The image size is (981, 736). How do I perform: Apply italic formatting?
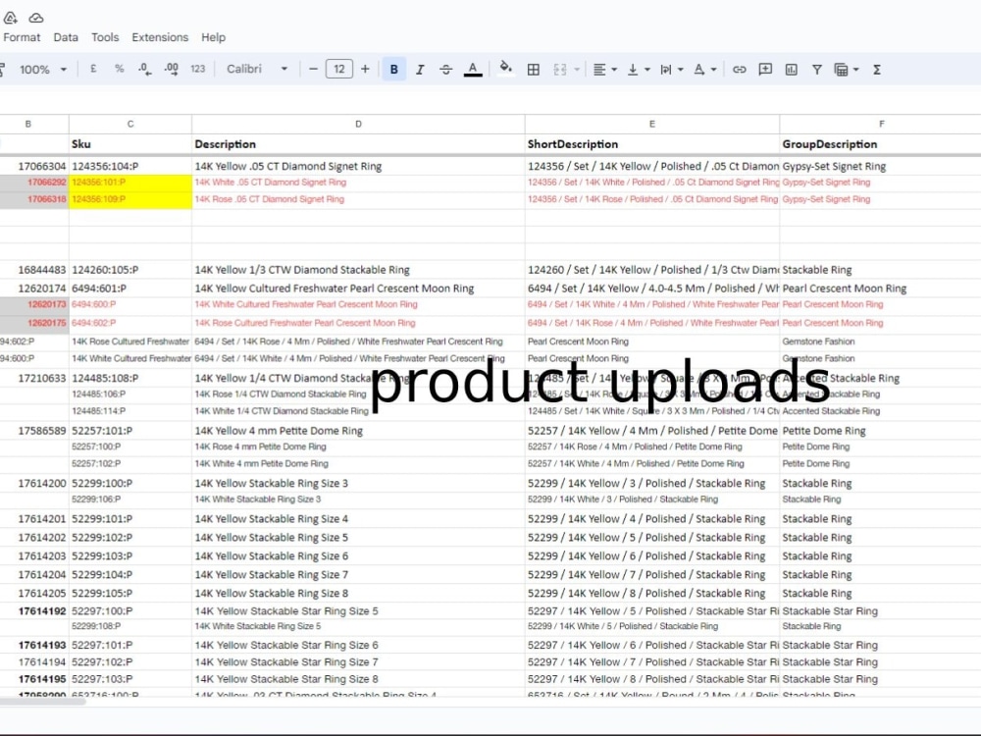(x=419, y=70)
